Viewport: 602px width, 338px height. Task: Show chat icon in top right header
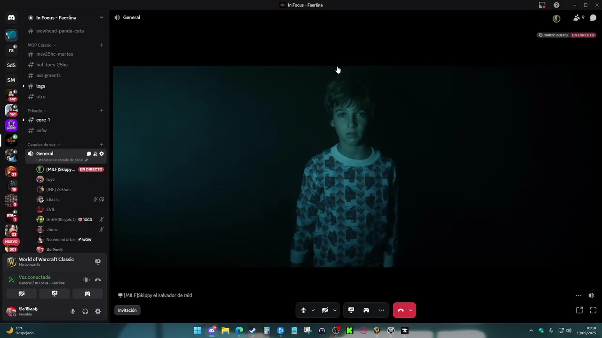click(593, 18)
